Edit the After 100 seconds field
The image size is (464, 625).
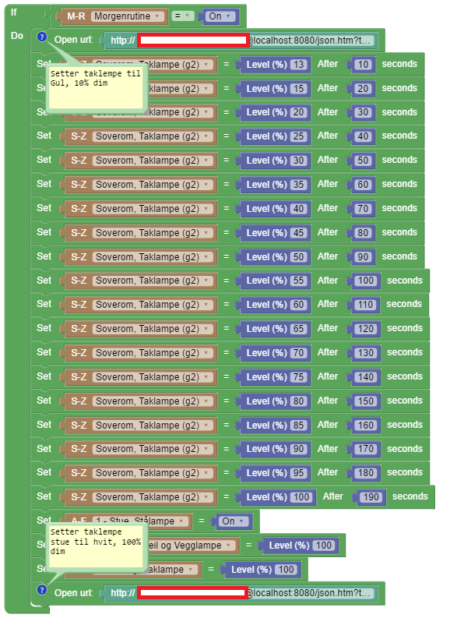[366, 281]
